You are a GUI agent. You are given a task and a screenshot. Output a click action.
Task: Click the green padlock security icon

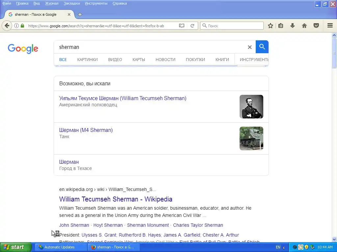pos(22,26)
